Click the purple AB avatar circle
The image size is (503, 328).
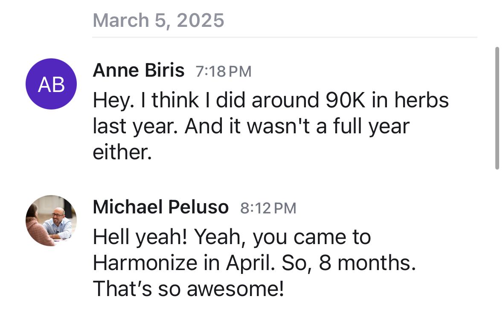click(x=51, y=84)
